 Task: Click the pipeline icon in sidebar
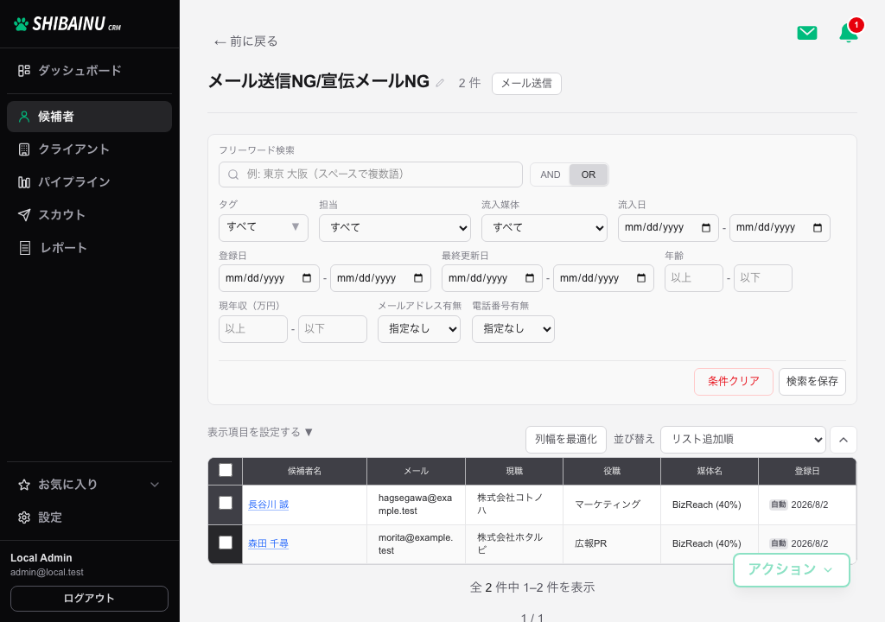(23, 182)
